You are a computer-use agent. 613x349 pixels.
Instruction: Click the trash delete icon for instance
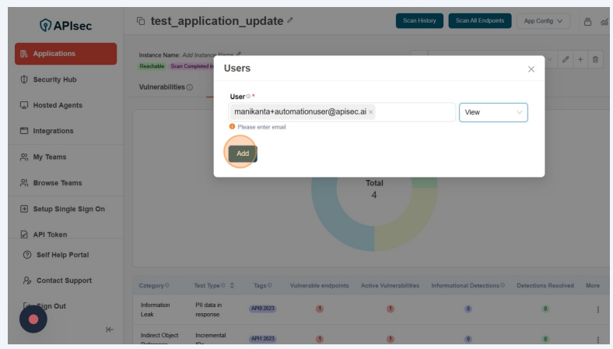[596, 60]
